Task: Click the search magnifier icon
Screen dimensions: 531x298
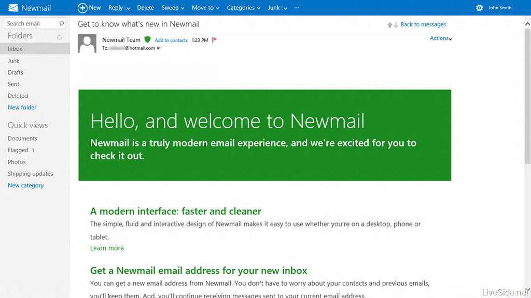Action: pos(62,24)
